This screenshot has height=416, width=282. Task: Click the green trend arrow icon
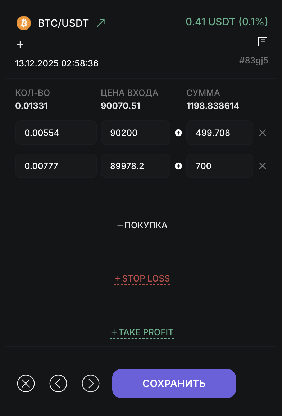click(x=101, y=23)
